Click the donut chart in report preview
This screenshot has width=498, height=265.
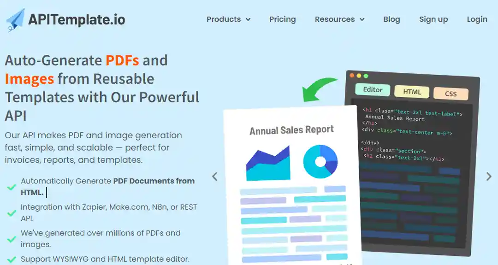click(x=320, y=162)
